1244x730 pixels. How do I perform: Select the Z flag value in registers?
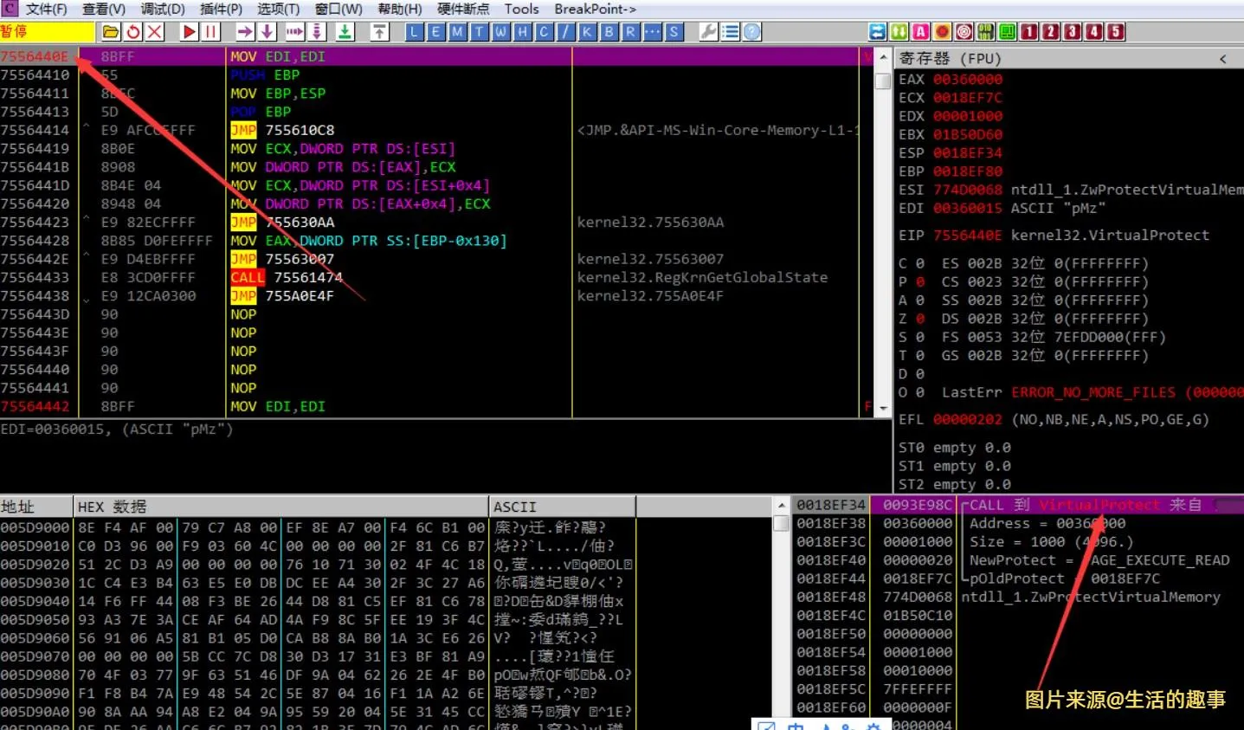click(x=919, y=319)
